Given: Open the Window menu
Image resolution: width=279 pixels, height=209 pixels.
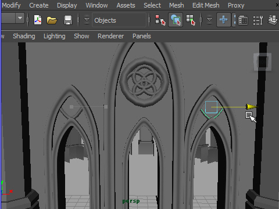Looking at the screenshot, I should click(x=96, y=5).
